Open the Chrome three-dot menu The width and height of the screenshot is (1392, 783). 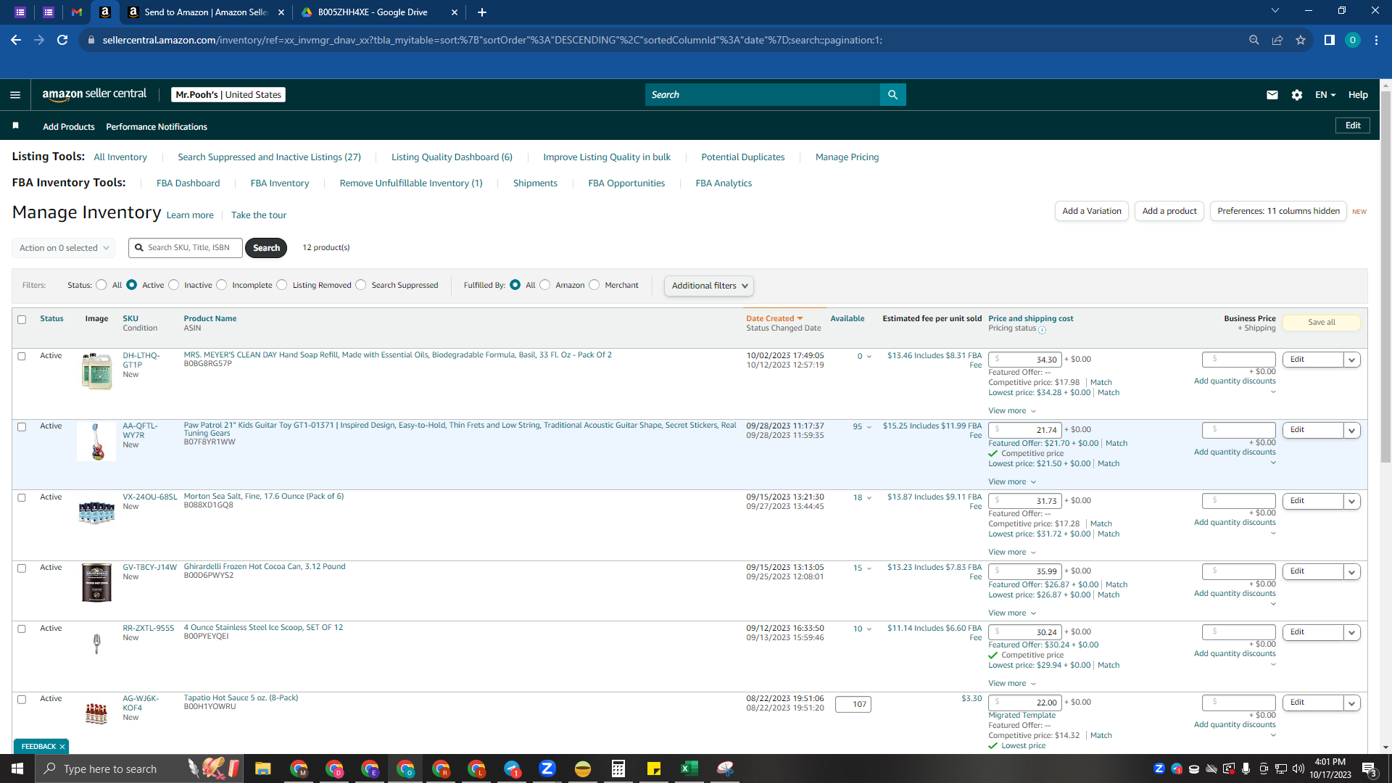tap(1376, 40)
